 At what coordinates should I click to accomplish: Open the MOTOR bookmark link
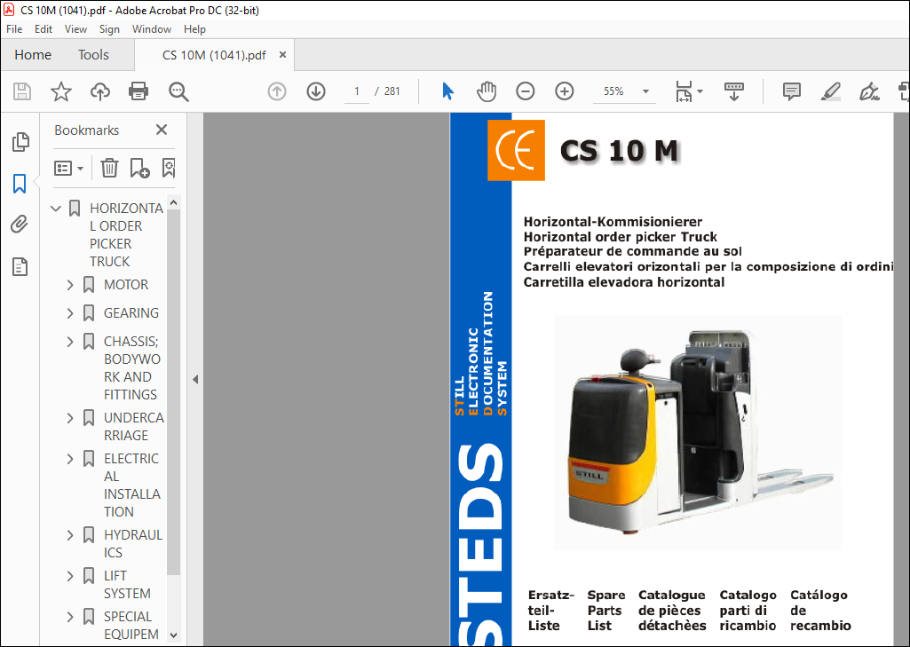coord(126,285)
